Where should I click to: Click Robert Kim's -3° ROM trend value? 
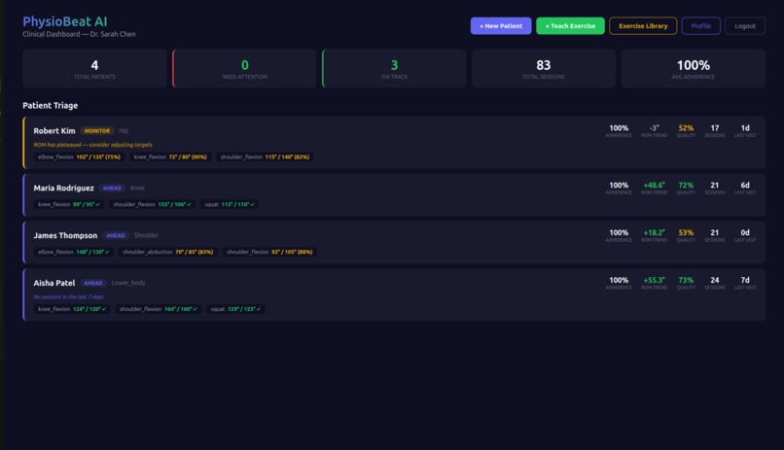coord(654,128)
